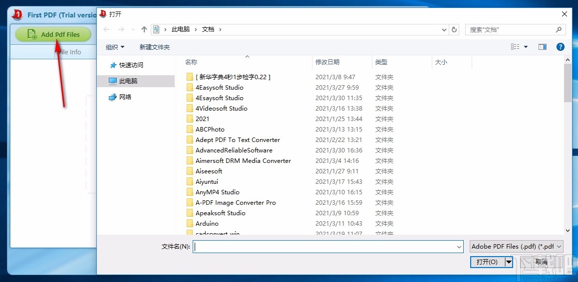Click the 打开 dialog title icon
The image size is (578, 282).
tap(103, 14)
